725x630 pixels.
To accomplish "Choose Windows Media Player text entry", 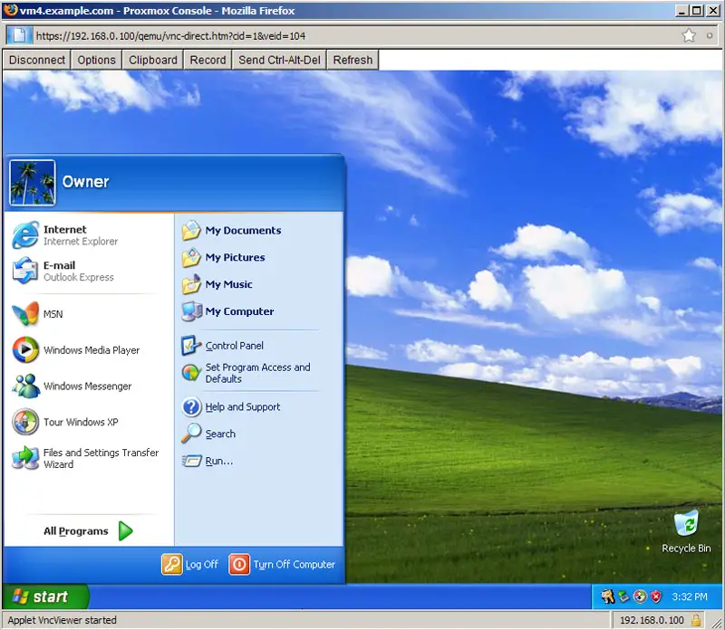I will tap(92, 350).
